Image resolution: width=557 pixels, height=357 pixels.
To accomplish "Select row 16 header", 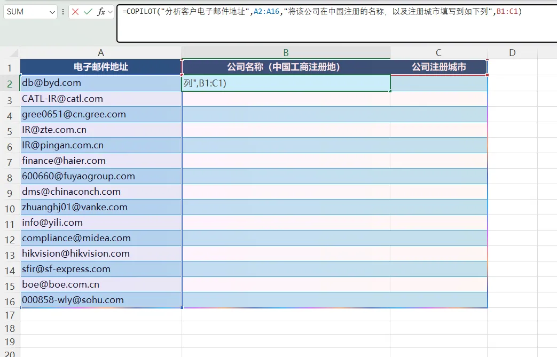I will click(10, 302).
